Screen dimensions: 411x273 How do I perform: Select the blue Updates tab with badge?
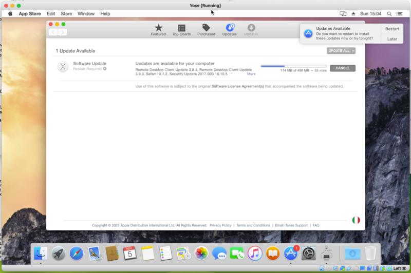(x=229, y=30)
